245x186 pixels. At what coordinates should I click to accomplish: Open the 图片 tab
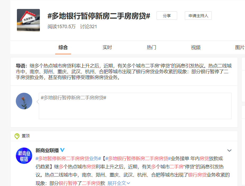(x=240, y=47)
